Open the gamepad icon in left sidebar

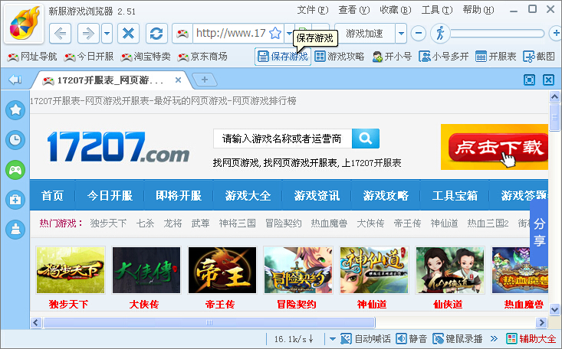coord(15,170)
